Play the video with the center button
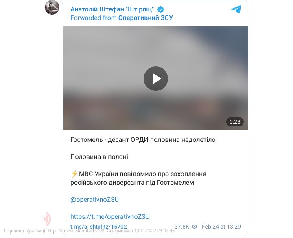 (x=155, y=79)
